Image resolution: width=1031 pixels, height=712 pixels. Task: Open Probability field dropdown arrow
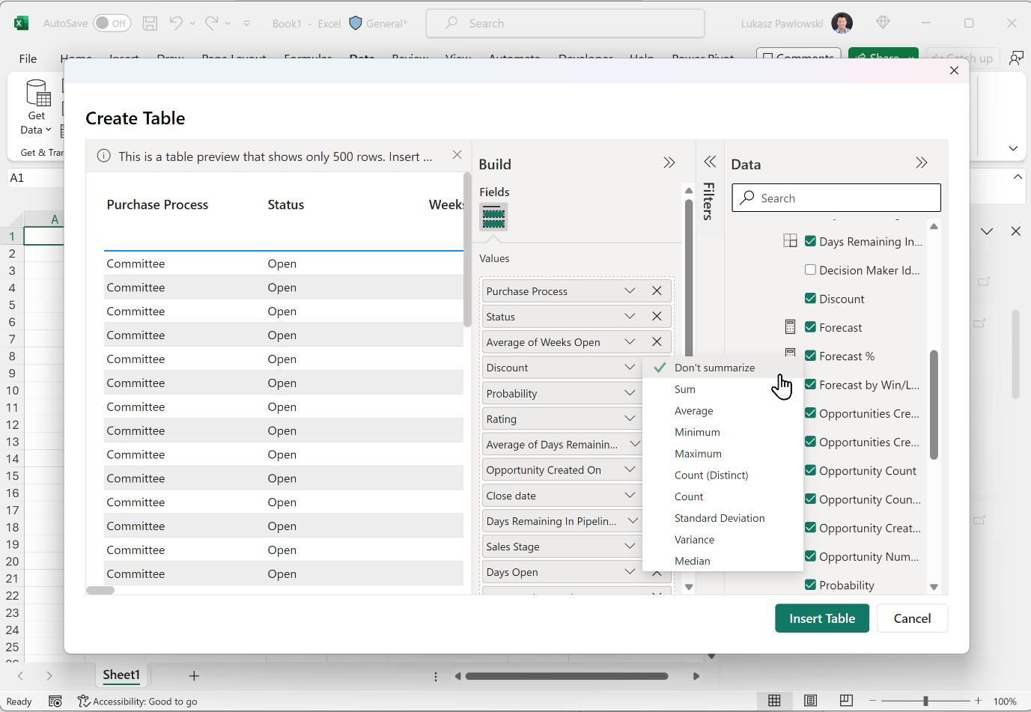630,393
